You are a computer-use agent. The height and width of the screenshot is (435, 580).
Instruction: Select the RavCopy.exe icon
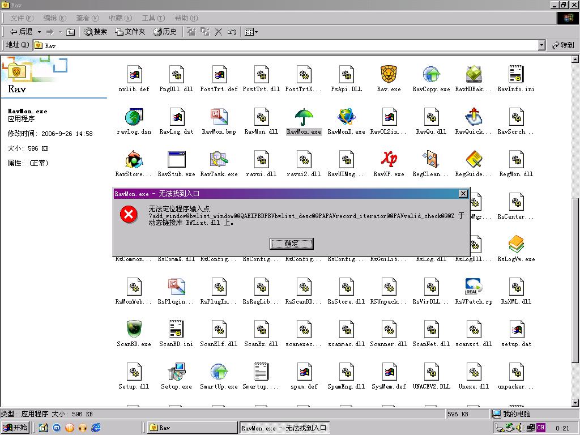coord(431,74)
